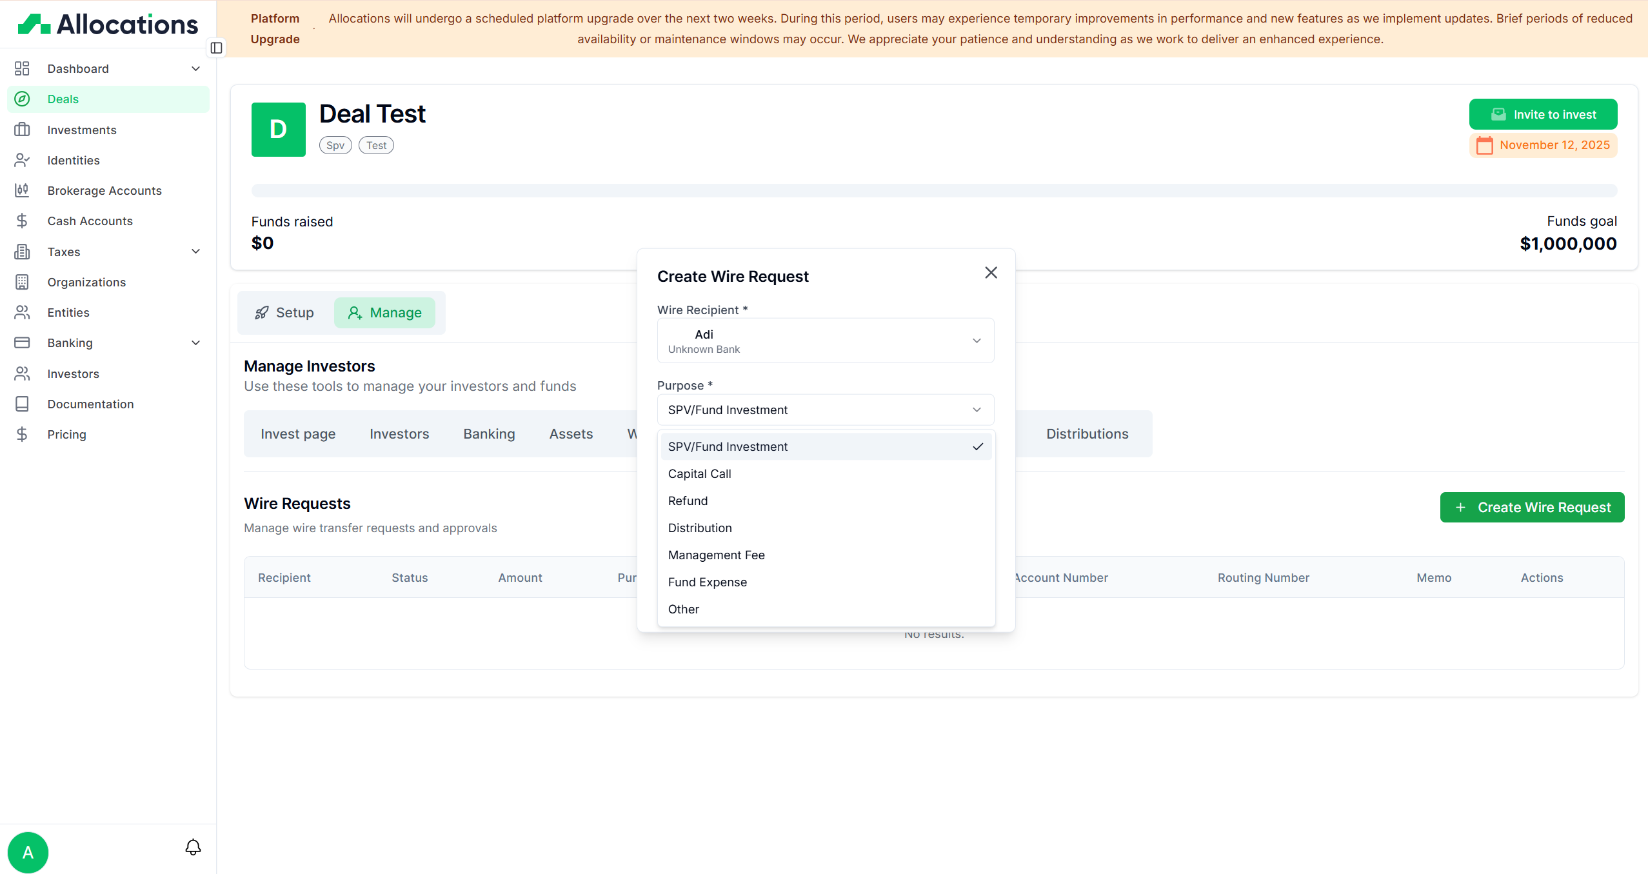Image resolution: width=1648 pixels, height=874 pixels.
Task: Click the Brokerage Accounts sidebar icon
Action: pyautogui.click(x=22, y=190)
